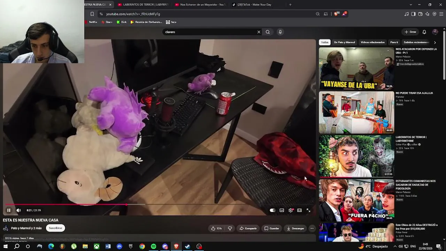Subscribe using the Suscribirse button
Image resolution: width=446 pixels, height=251 pixels.
click(x=55, y=228)
